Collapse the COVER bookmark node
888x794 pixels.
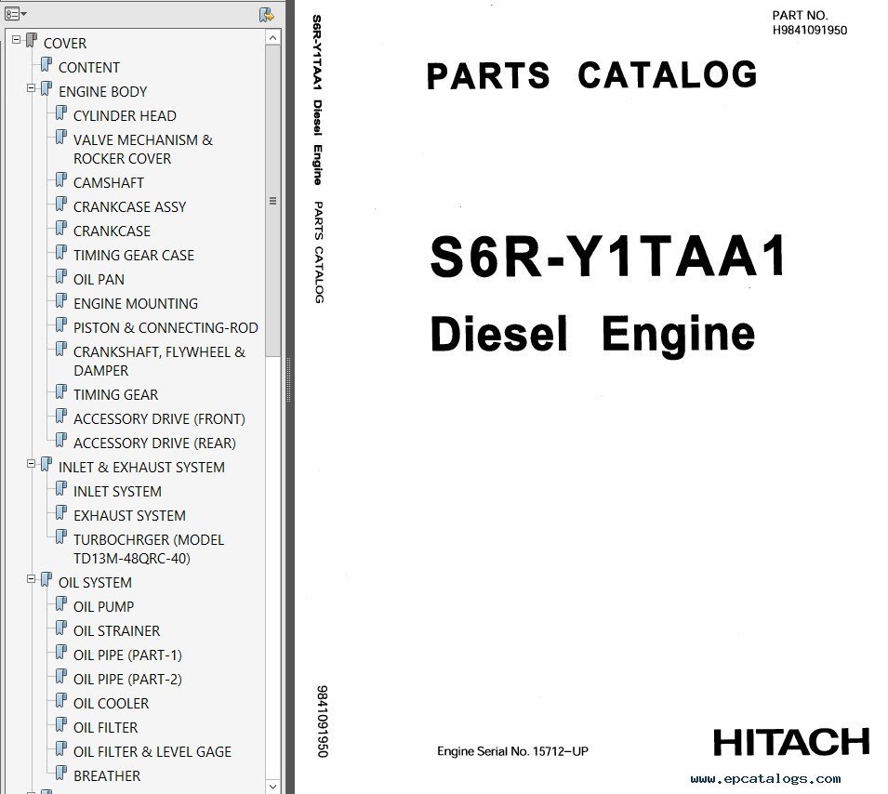[x=17, y=40]
